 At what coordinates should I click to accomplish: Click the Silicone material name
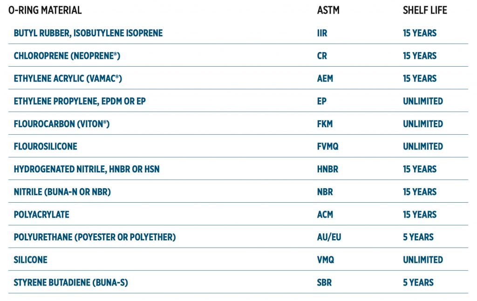pyautogui.click(x=30, y=260)
